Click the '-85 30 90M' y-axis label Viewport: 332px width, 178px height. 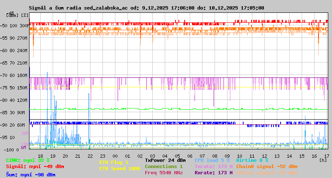(x=12, y=113)
